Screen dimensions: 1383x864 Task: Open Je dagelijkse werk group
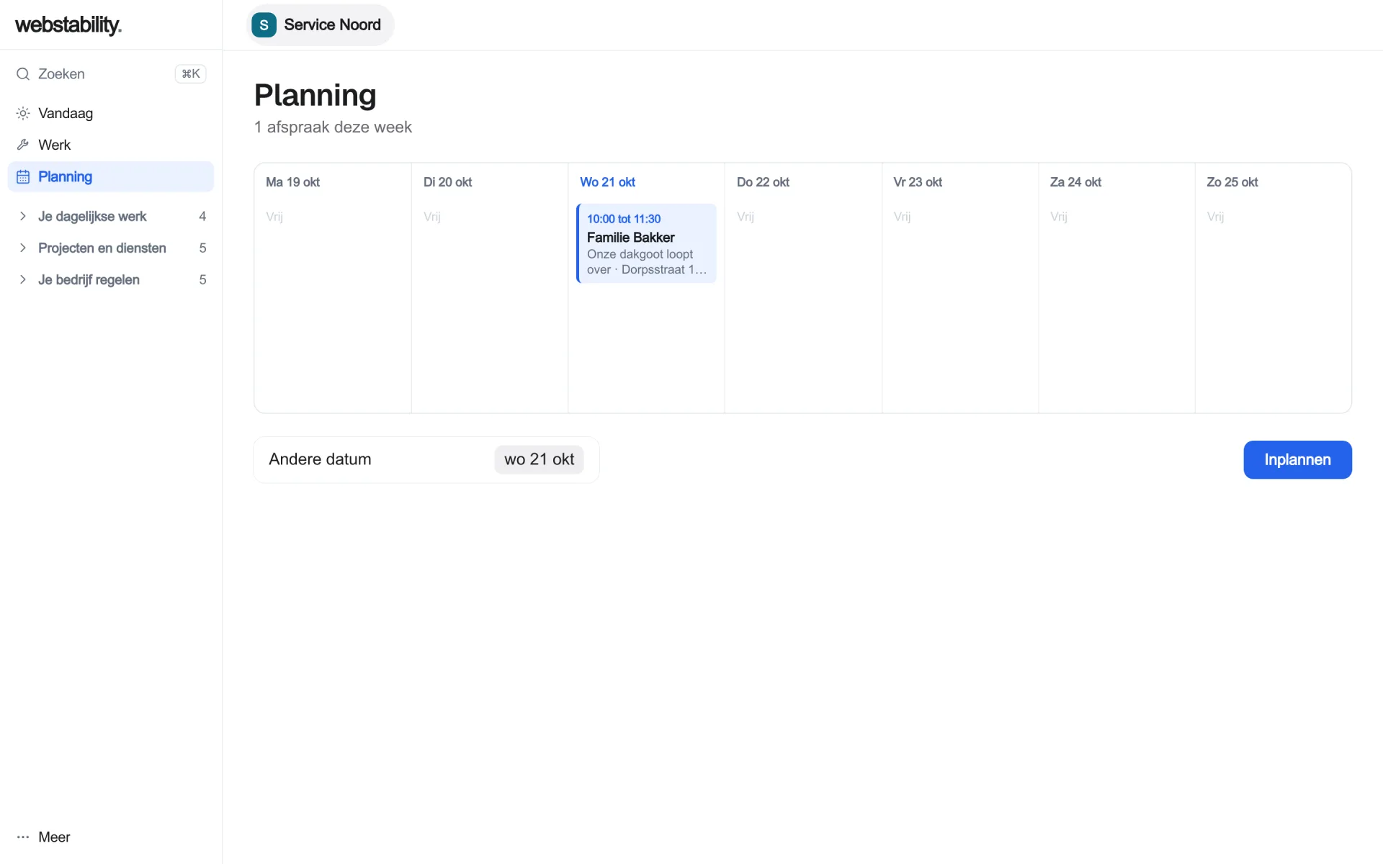click(x=111, y=216)
